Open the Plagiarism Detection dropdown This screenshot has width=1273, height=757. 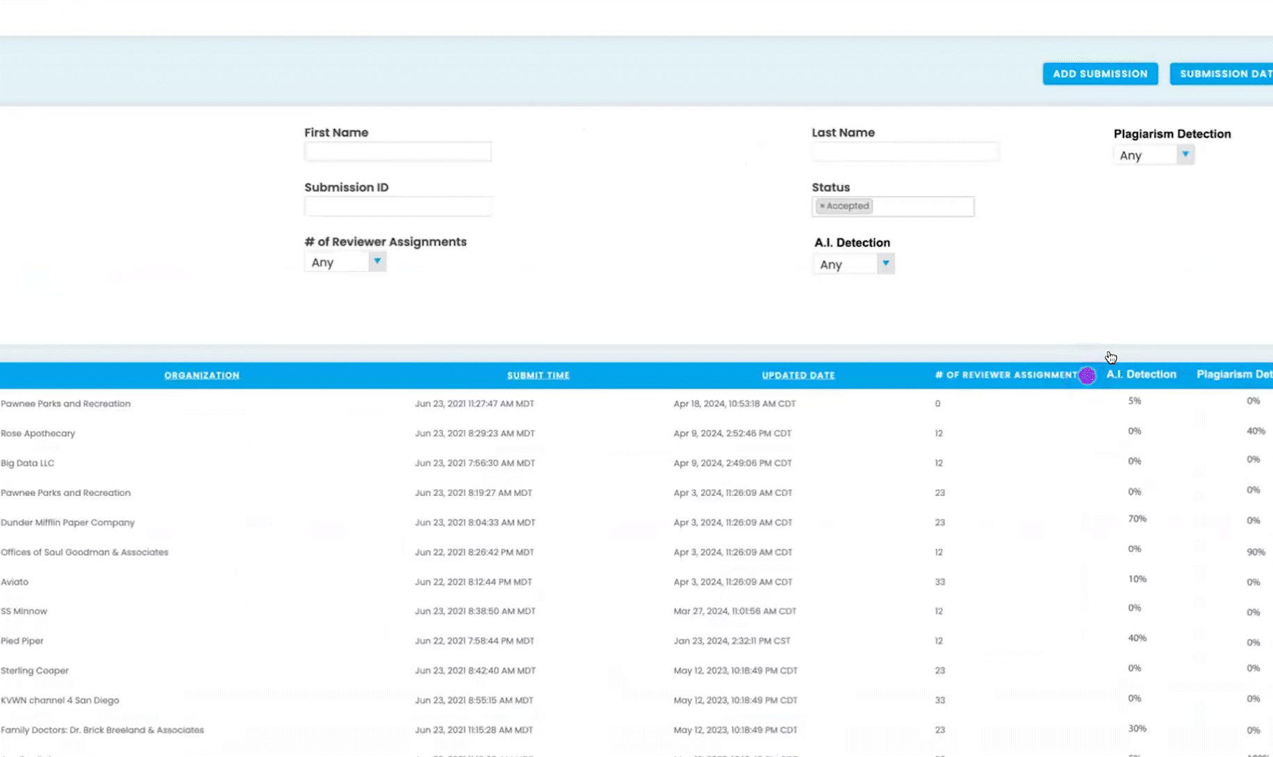coord(1153,155)
